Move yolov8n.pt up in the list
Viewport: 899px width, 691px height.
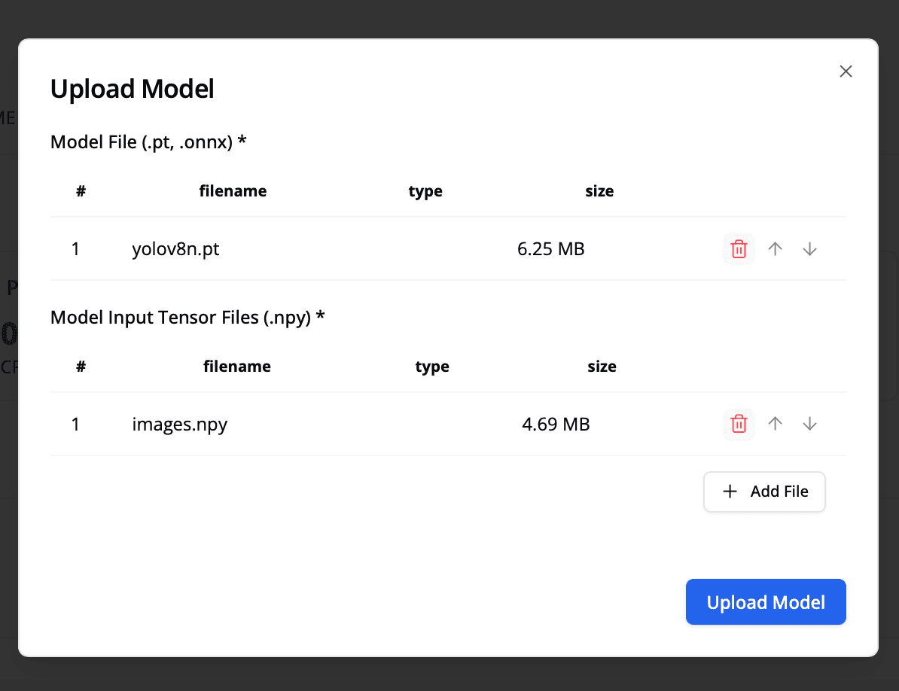click(x=775, y=248)
